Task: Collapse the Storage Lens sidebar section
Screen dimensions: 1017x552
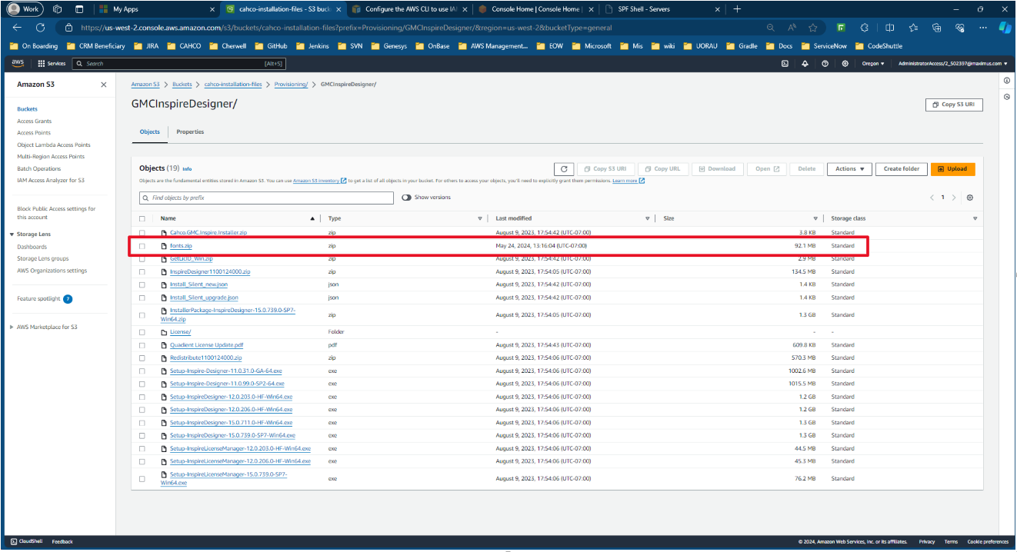Action: 12,234
